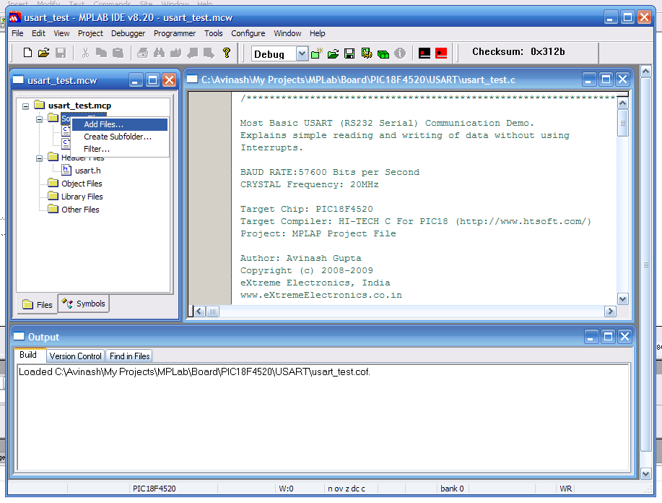Open the Project menu
This screenshot has height=503, width=662.
click(90, 33)
